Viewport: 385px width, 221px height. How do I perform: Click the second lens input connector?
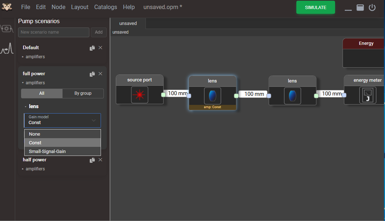[269, 96]
